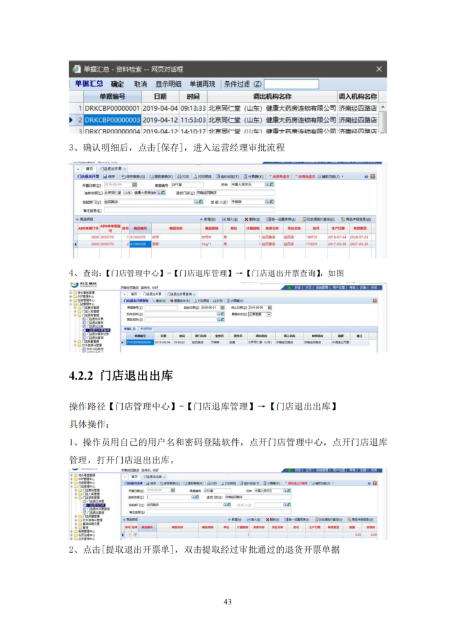Click 显示明细 in the dialog toolbar
The height and width of the screenshot is (644, 456).
pyautogui.click(x=168, y=84)
